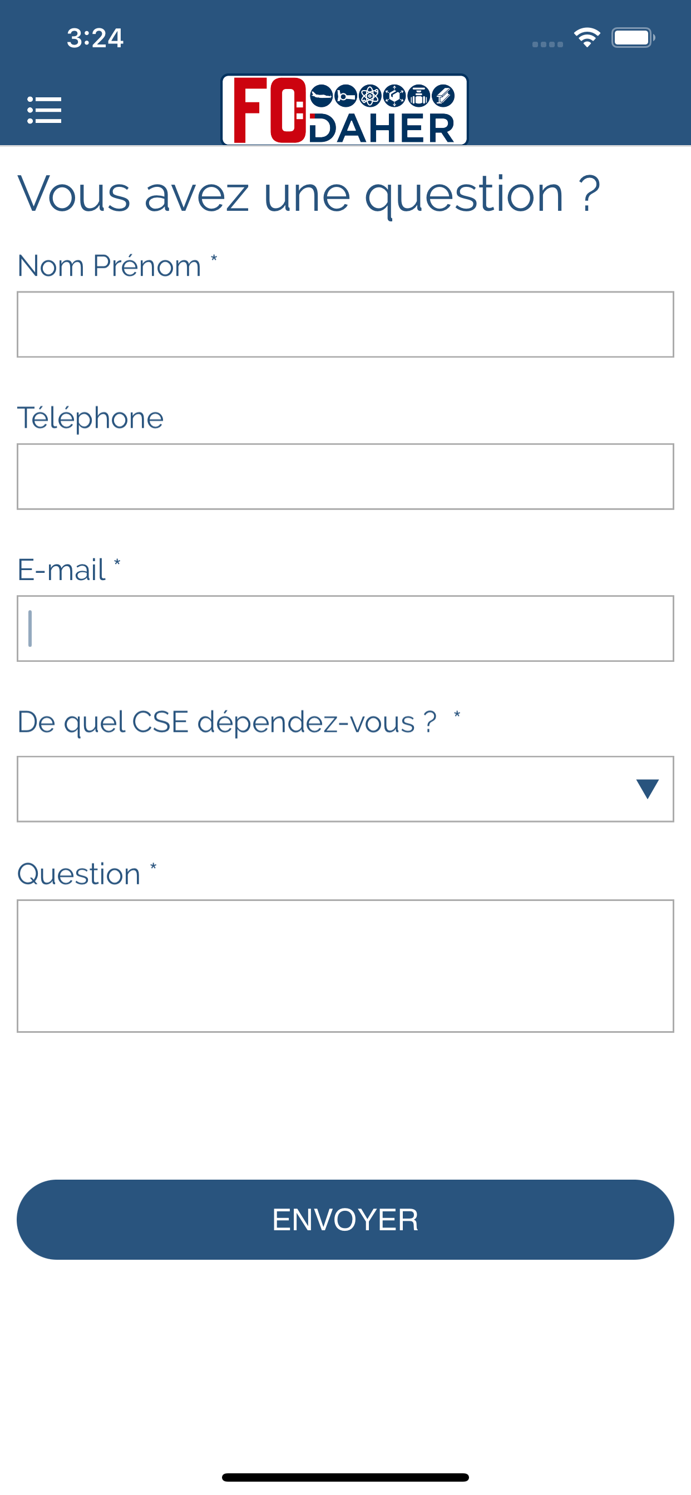Tap the atom icon in logo
This screenshot has width=691, height=1495.
point(370,96)
